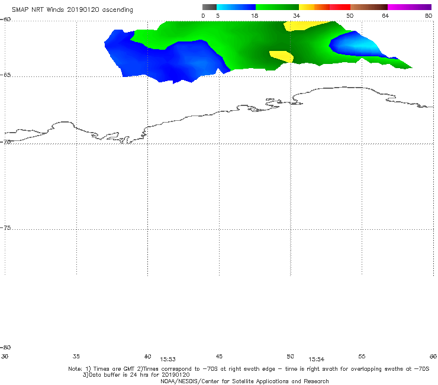This screenshot has height=385, width=438.
Task: Click the '50' longitude axis label at bottom
Action: [x=291, y=356]
